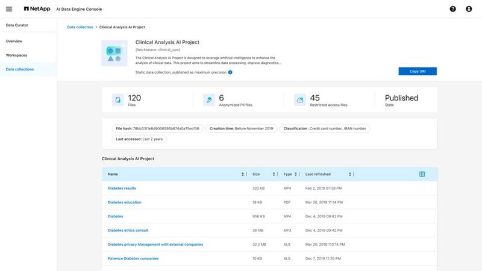
Task: Open the Diabetes results file link
Action: pos(122,188)
